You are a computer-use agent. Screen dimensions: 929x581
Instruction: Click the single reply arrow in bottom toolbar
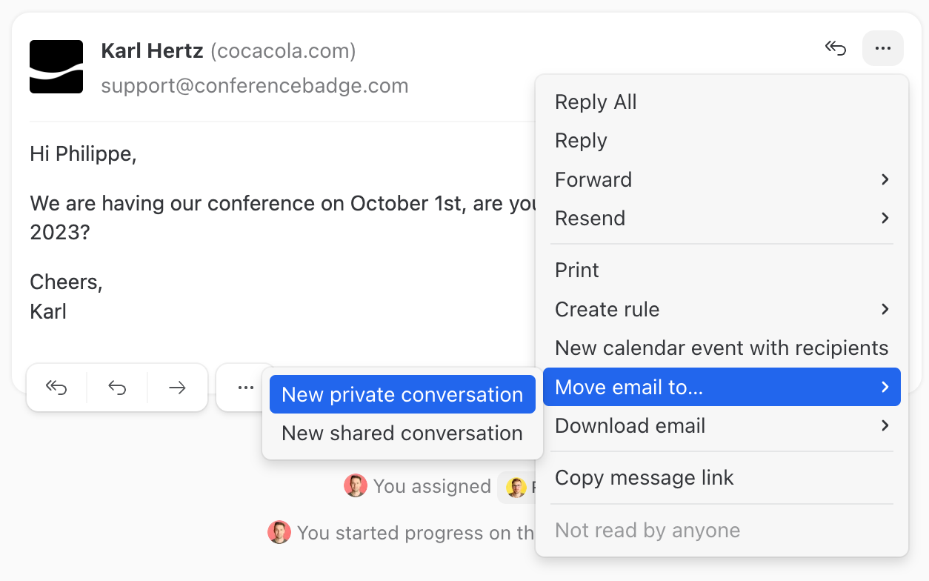tap(117, 388)
